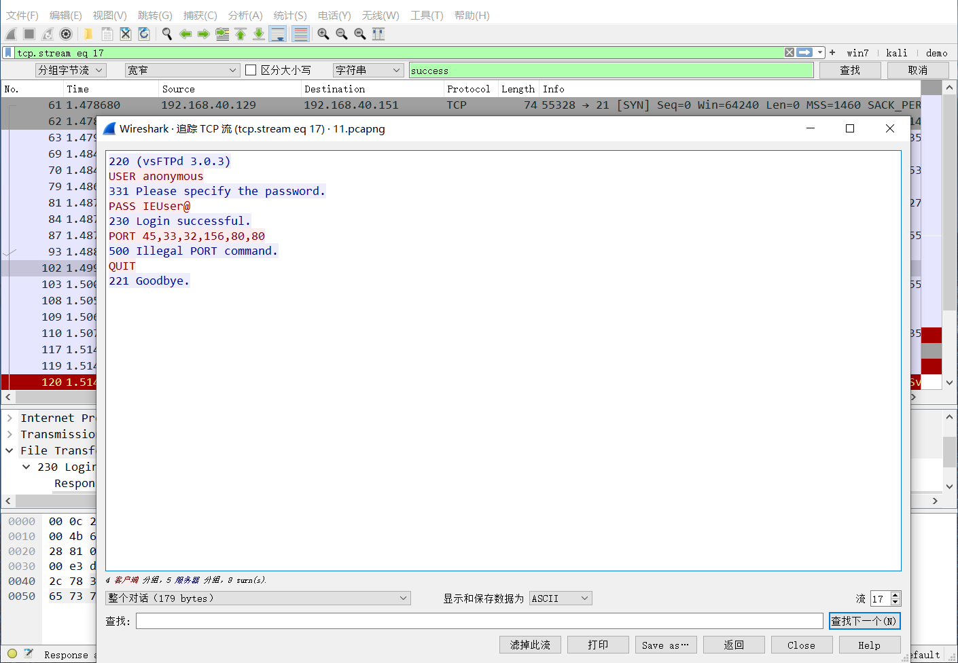Click the Close button in stream dialog

click(x=802, y=645)
